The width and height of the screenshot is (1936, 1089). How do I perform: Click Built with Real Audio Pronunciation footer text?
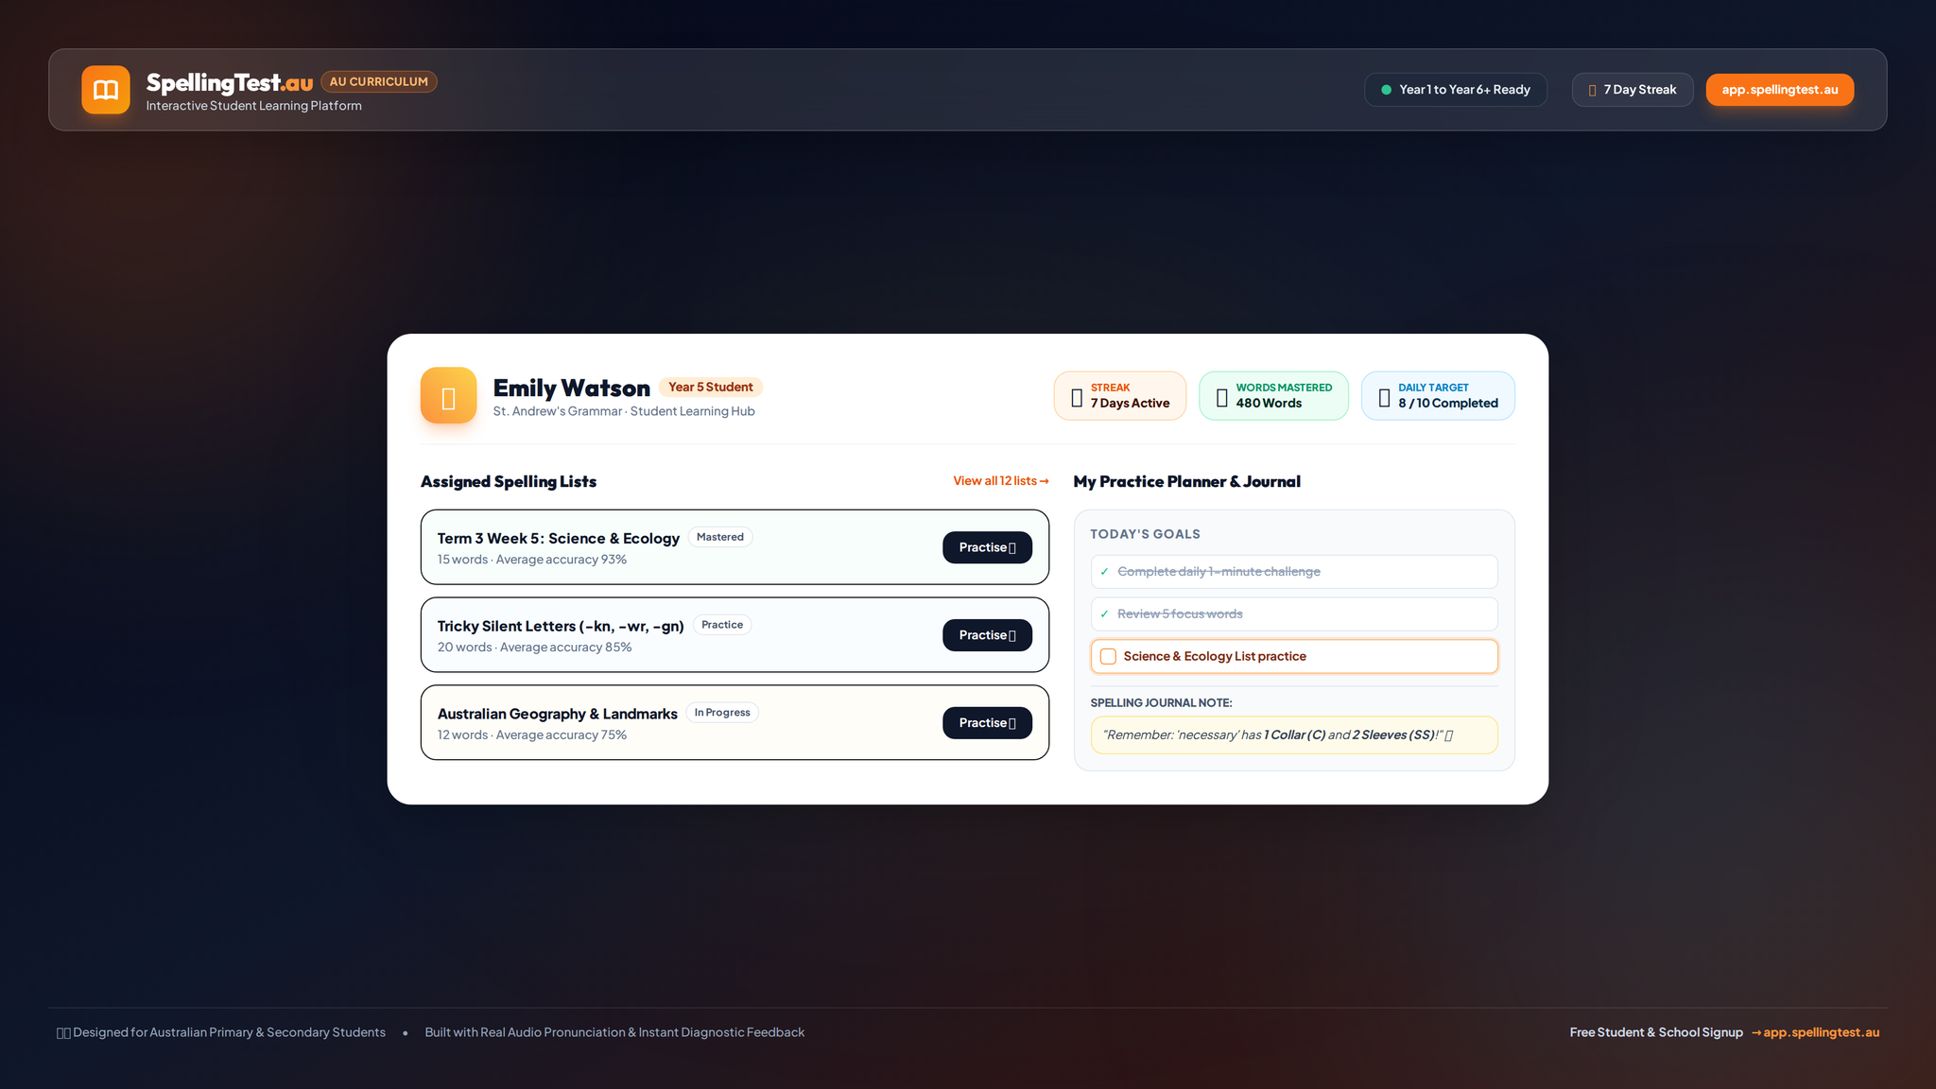pyautogui.click(x=614, y=1032)
